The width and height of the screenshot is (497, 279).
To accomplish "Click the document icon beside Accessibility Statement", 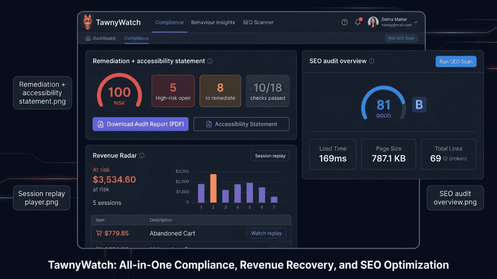I will [208, 125].
